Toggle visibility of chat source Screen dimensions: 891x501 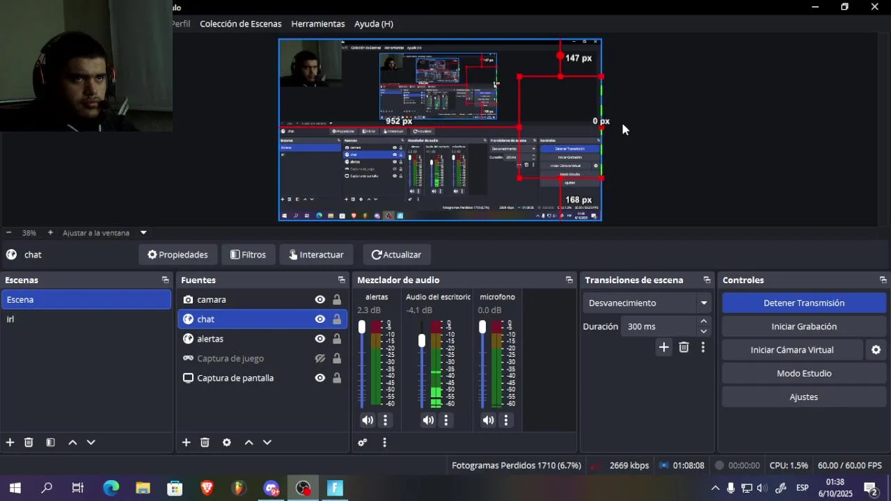coord(320,319)
